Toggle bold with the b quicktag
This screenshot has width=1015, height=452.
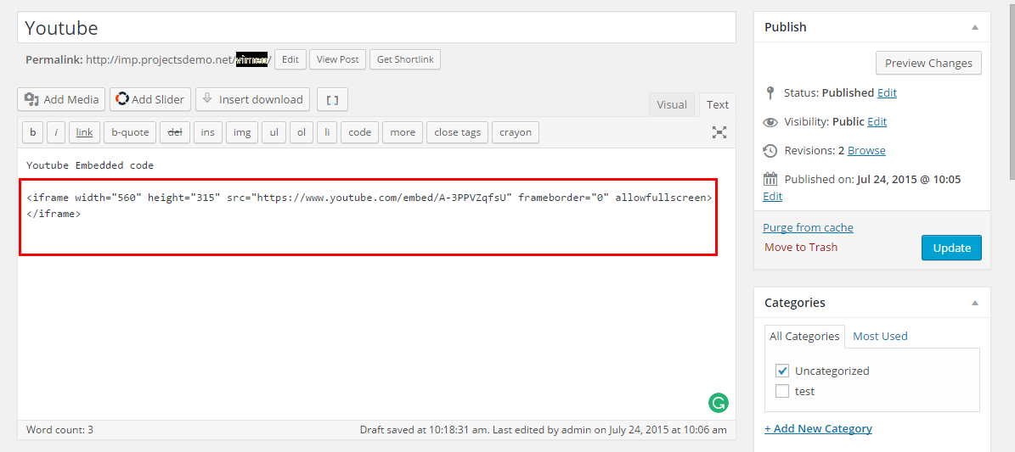pos(32,132)
